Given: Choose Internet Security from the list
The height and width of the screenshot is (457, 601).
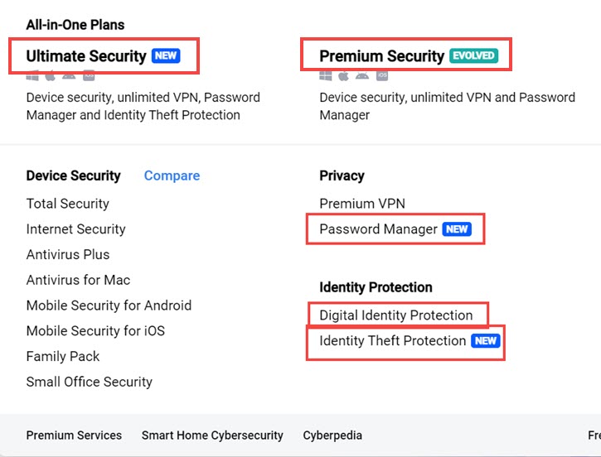Looking at the screenshot, I should coord(75,229).
